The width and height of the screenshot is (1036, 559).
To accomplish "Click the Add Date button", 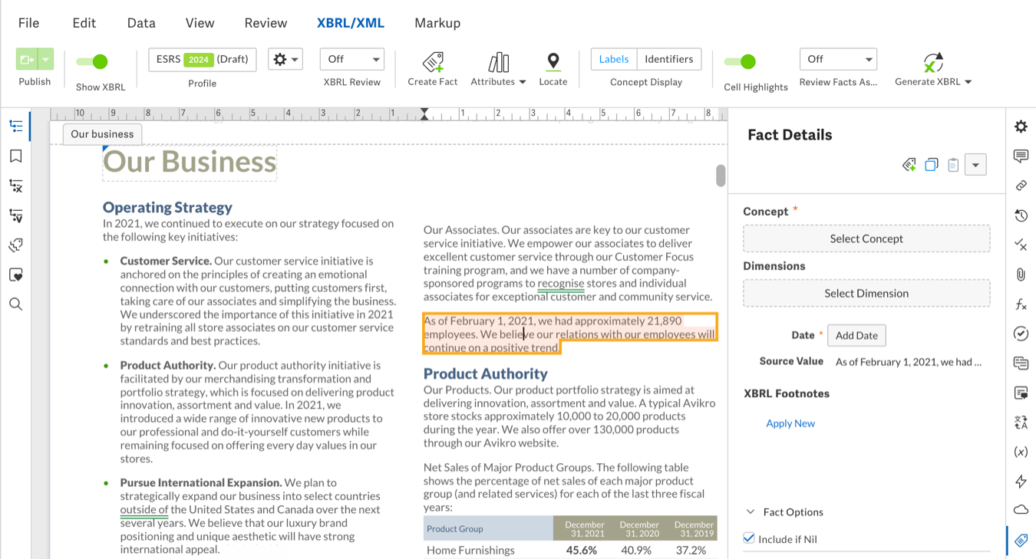I will tap(856, 335).
